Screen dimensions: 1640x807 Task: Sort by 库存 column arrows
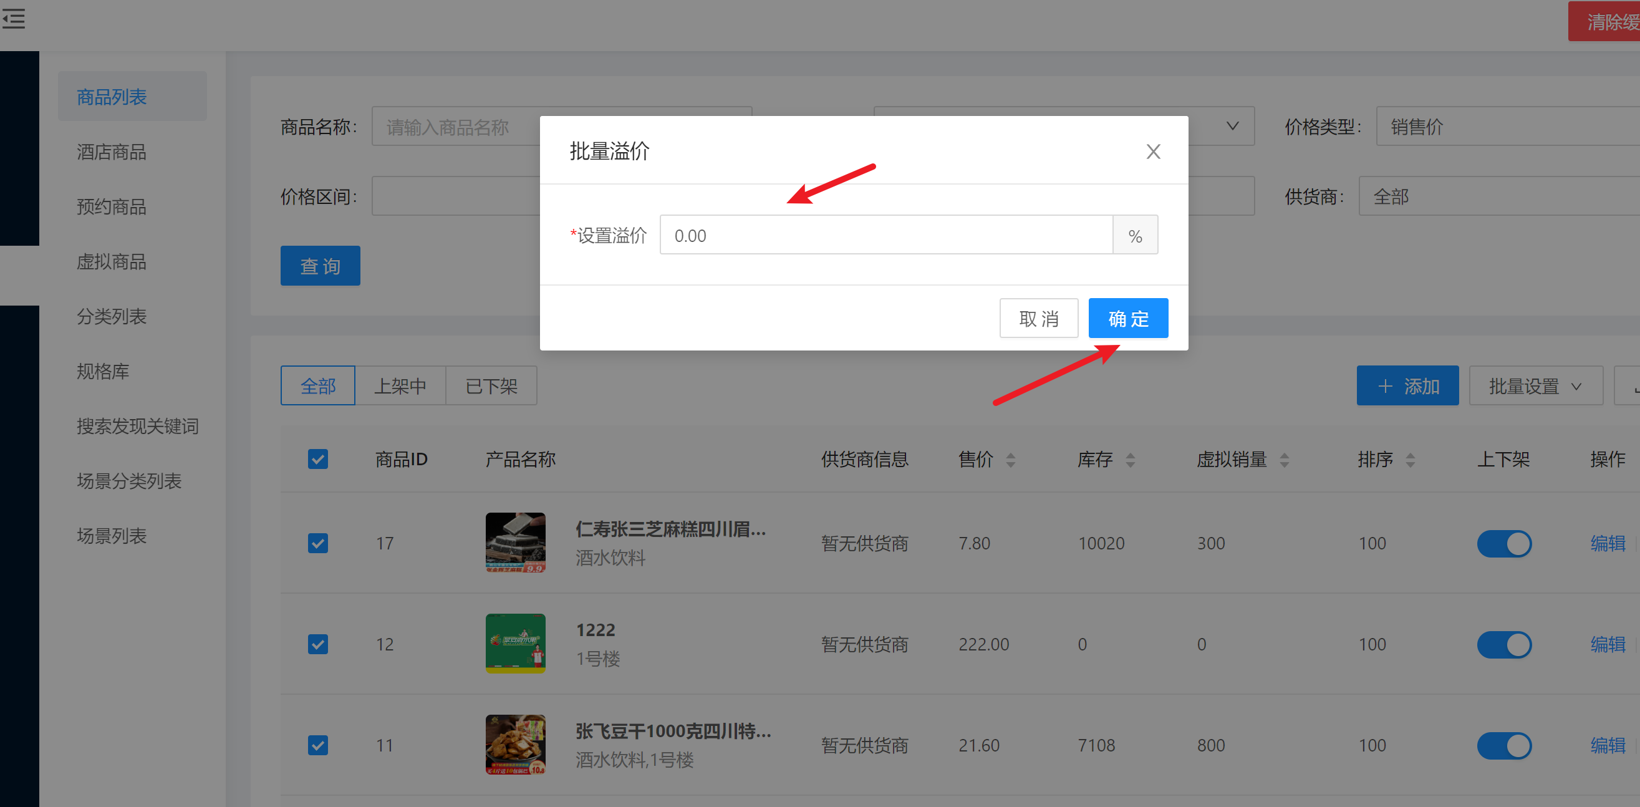(x=1130, y=459)
